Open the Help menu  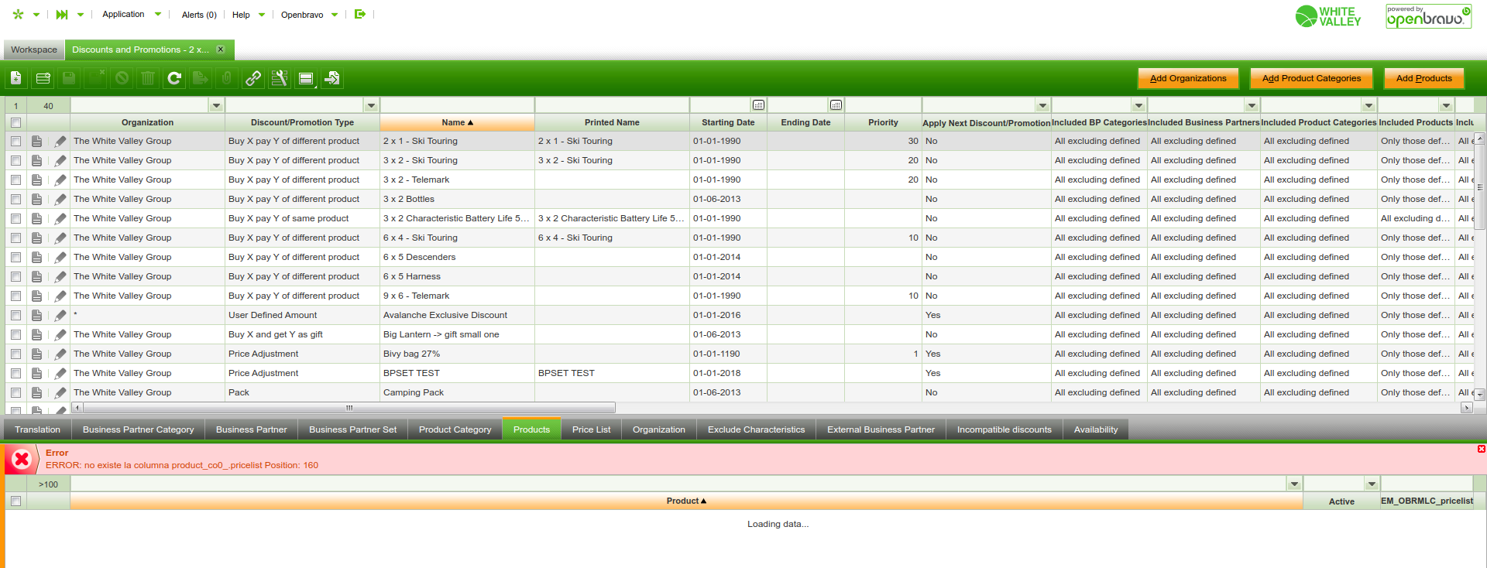pos(249,15)
